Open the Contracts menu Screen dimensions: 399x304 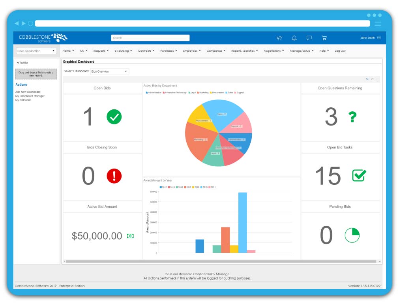pyautogui.click(x=146, y=51)
